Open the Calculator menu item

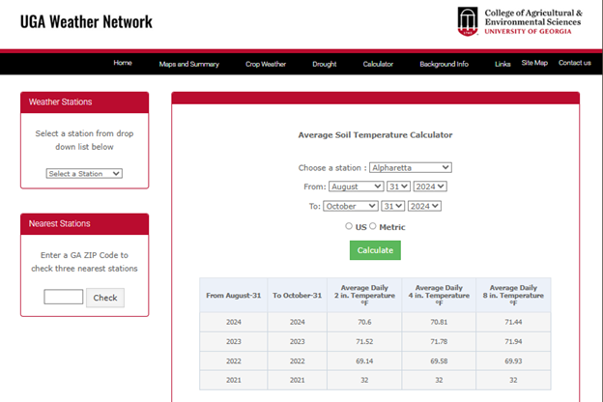tap(378, 64)
